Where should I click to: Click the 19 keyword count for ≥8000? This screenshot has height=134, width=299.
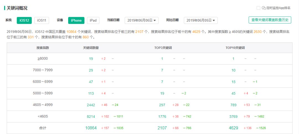pos(91,59)
